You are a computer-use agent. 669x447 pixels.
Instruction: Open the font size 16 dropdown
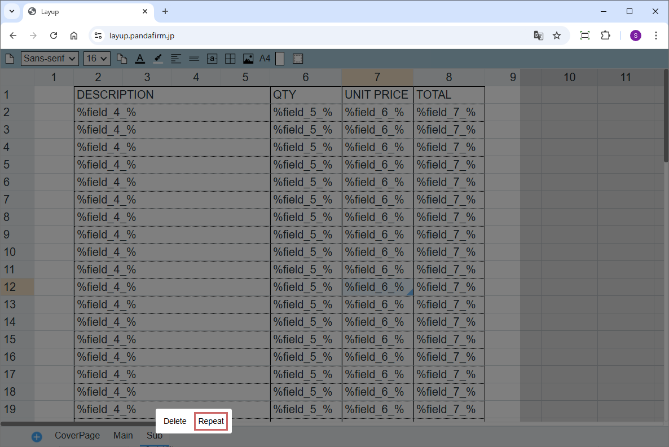96,59
